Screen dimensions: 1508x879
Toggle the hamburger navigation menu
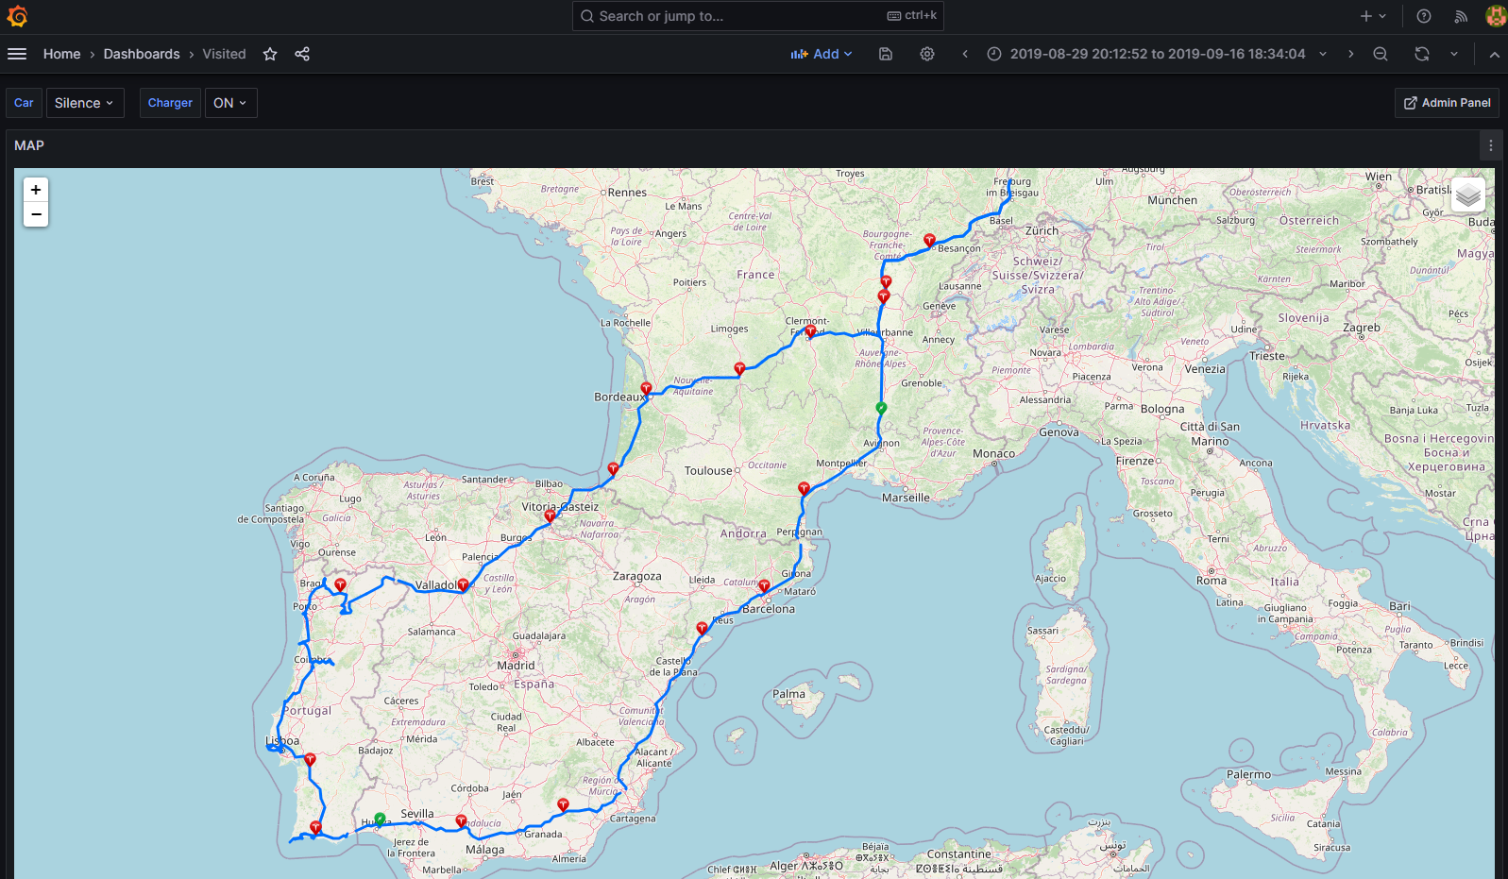tap(17, 54)
